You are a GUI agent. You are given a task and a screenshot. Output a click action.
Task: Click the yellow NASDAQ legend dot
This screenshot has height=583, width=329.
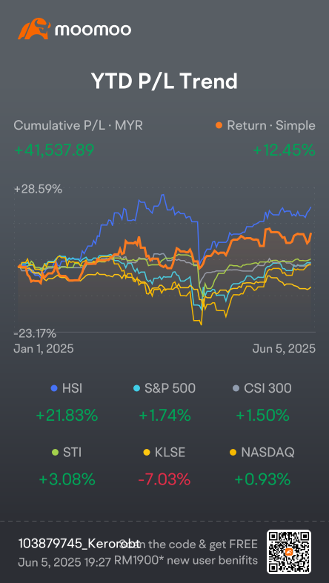pyautogui.click(x=233, y=453)
